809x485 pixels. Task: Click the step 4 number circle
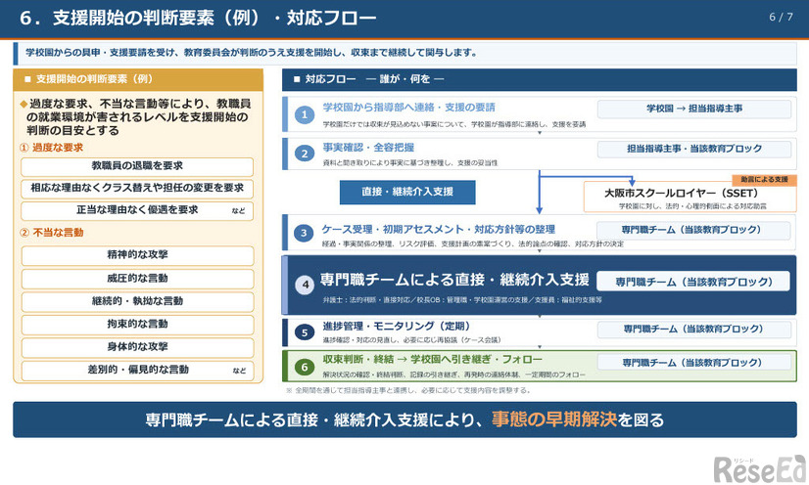point(305,285)
